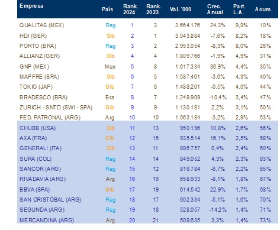Image resolution: width=280 pixels, height=230 pixels.
Task: Select PORTO (BRA) value 2.953.054
Action: [x=188, y=46]
